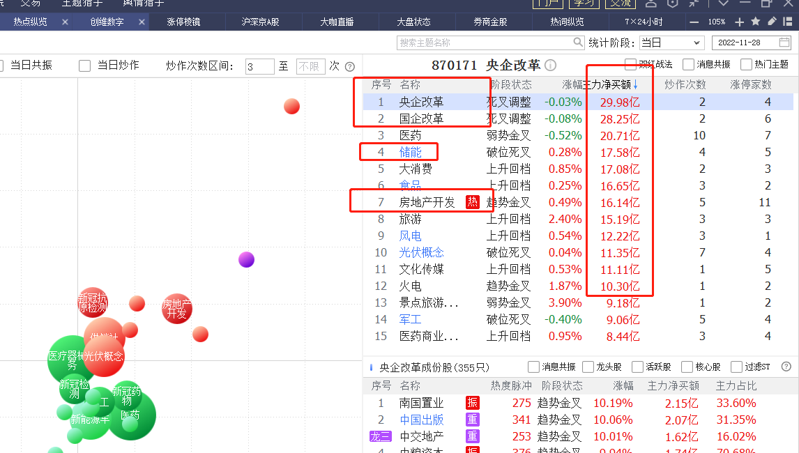Close the 热点纵览 tab
The height and width of the screenshot is (453, 799).
pyautogui.click(x=65, y=22)
